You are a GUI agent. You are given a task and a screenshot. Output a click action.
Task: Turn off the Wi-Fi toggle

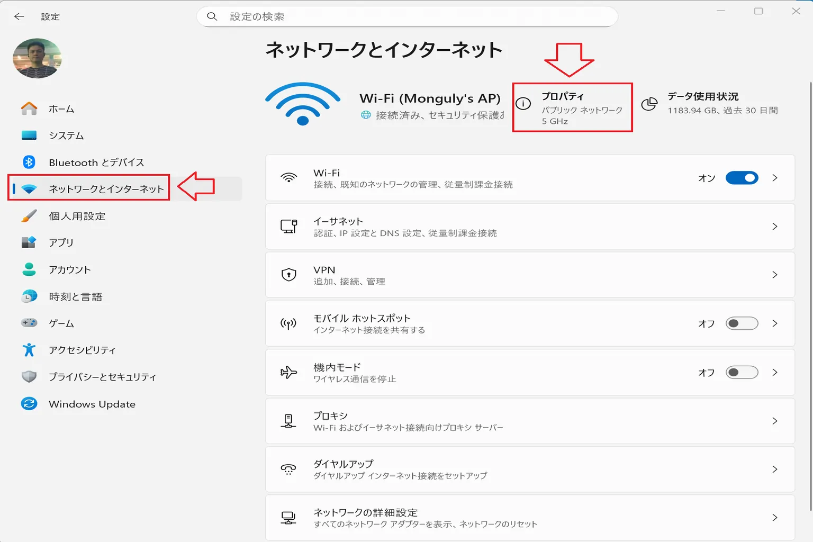tap(742, 178)
